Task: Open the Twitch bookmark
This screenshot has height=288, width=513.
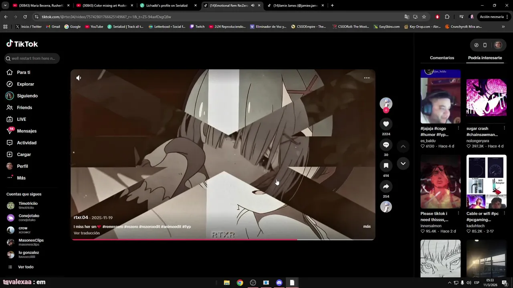Action: click(x=197, y=27)
